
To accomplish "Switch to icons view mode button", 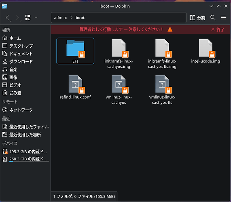I will tap(28, 17).
